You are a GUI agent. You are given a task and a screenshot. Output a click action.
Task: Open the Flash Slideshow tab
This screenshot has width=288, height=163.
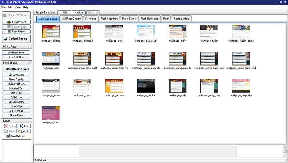pos(109,19)
